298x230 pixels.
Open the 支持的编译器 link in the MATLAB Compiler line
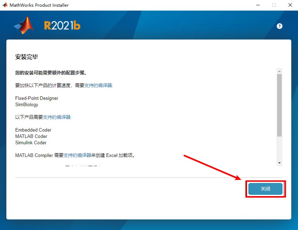[x=77, y=155]
